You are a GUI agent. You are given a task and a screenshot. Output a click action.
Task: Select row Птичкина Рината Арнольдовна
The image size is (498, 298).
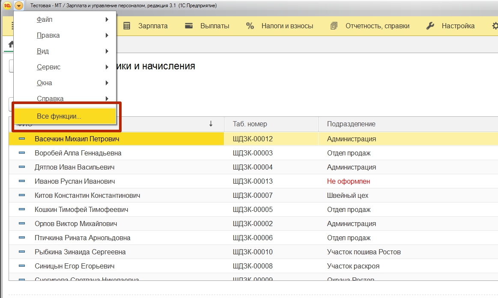253,238
